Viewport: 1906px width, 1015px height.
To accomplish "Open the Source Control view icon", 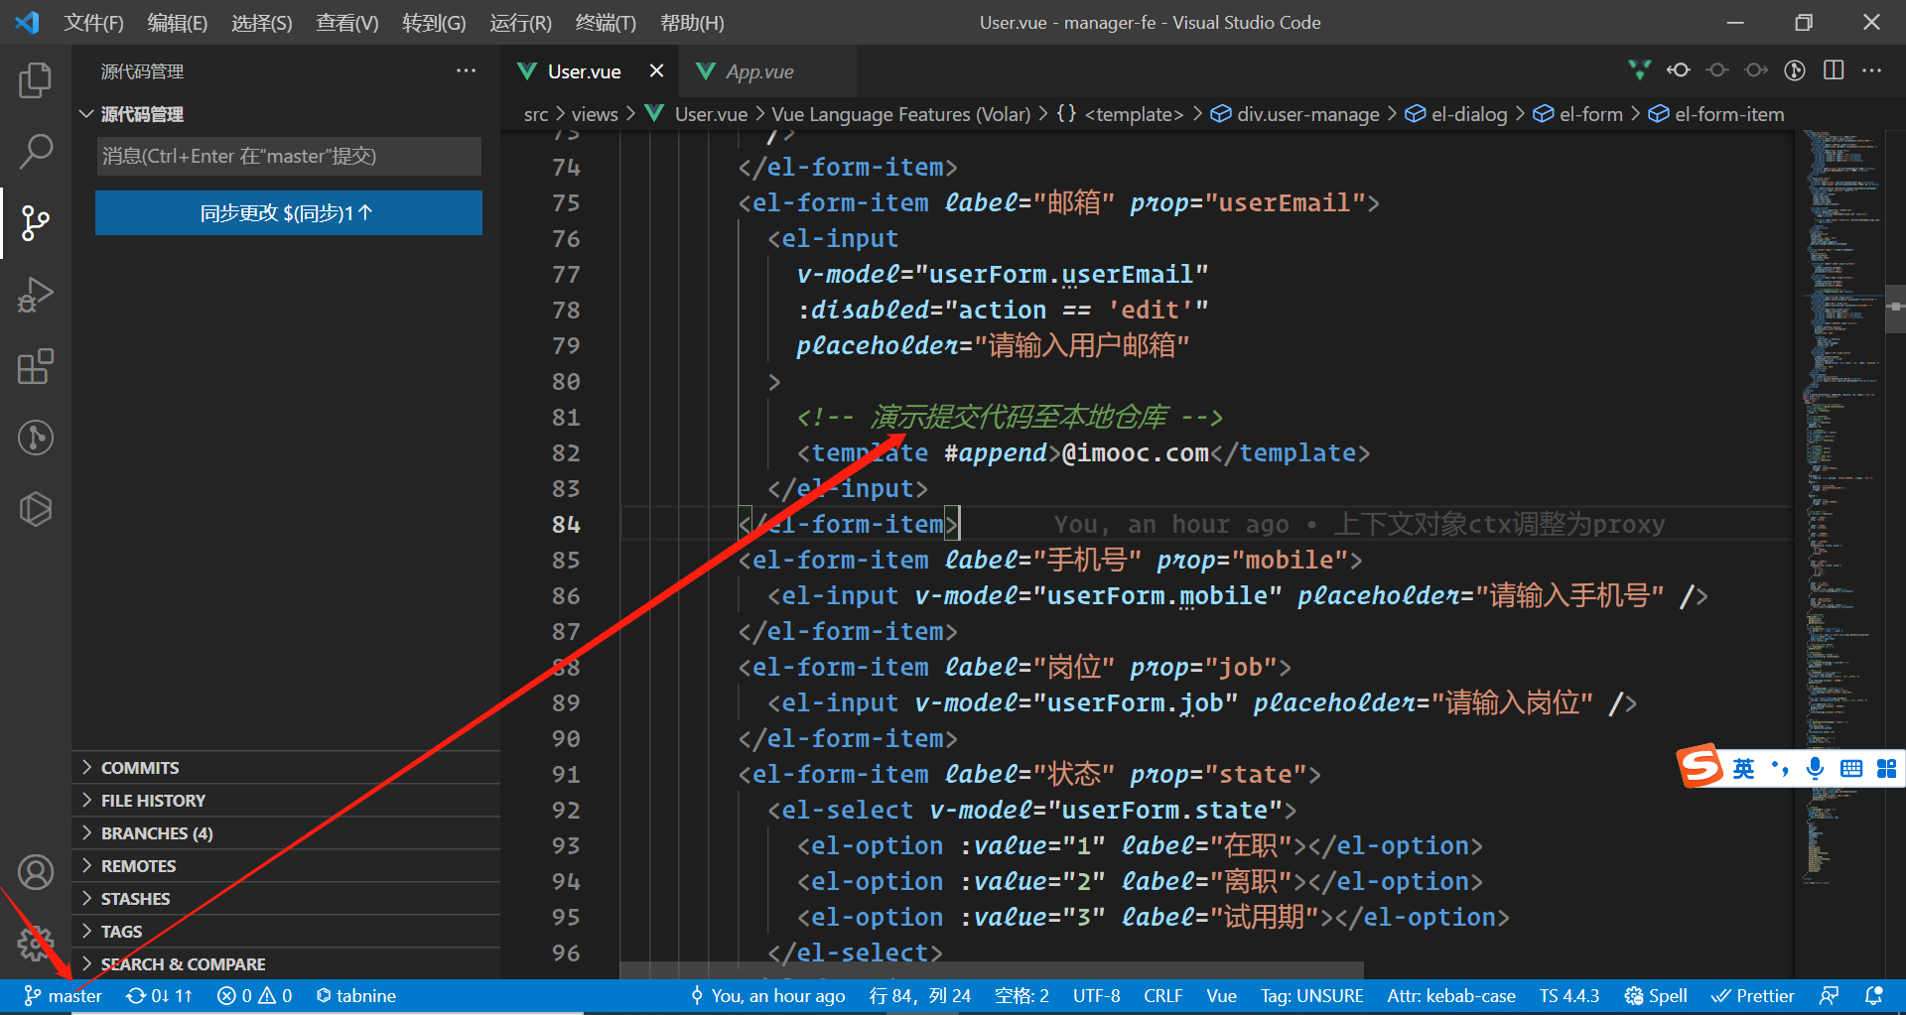I will click(x=36, y=223).
